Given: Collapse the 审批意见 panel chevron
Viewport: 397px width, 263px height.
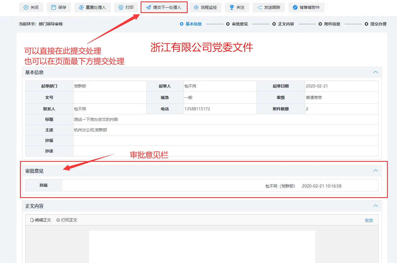Looking at the screenshot, I should pos(376,171).
